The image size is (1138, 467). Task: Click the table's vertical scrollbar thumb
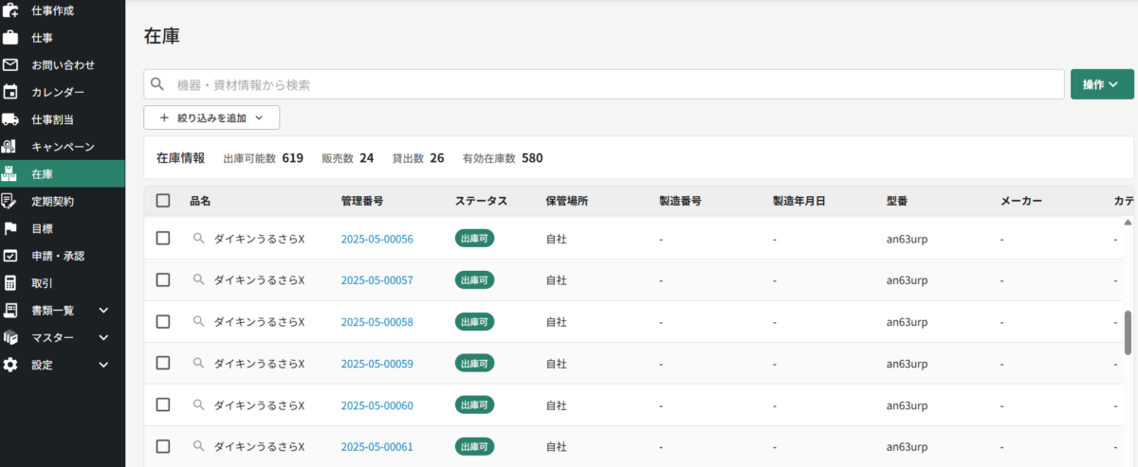(1128, 332)
